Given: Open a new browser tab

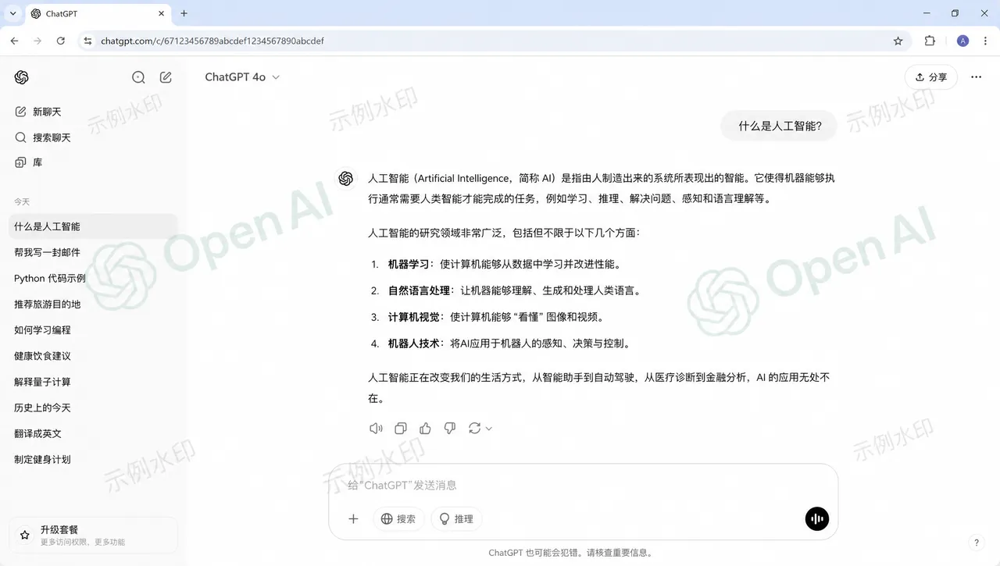Looking at the screenshot, I should (184, 13).
